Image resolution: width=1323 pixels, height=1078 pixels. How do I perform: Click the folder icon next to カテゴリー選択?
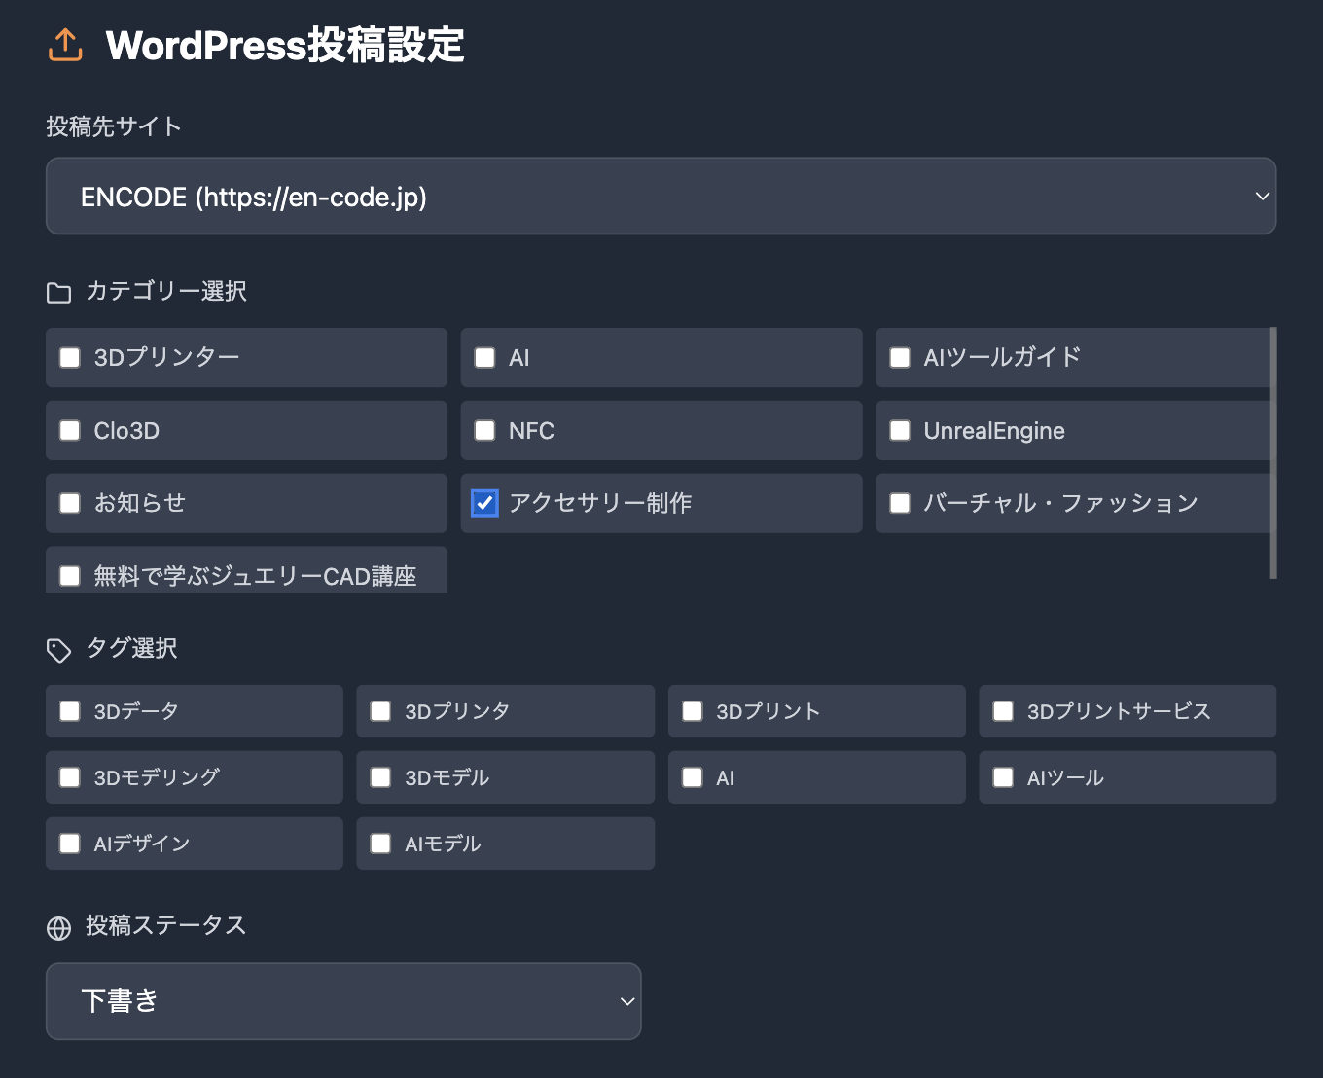(x=58, y=293)
